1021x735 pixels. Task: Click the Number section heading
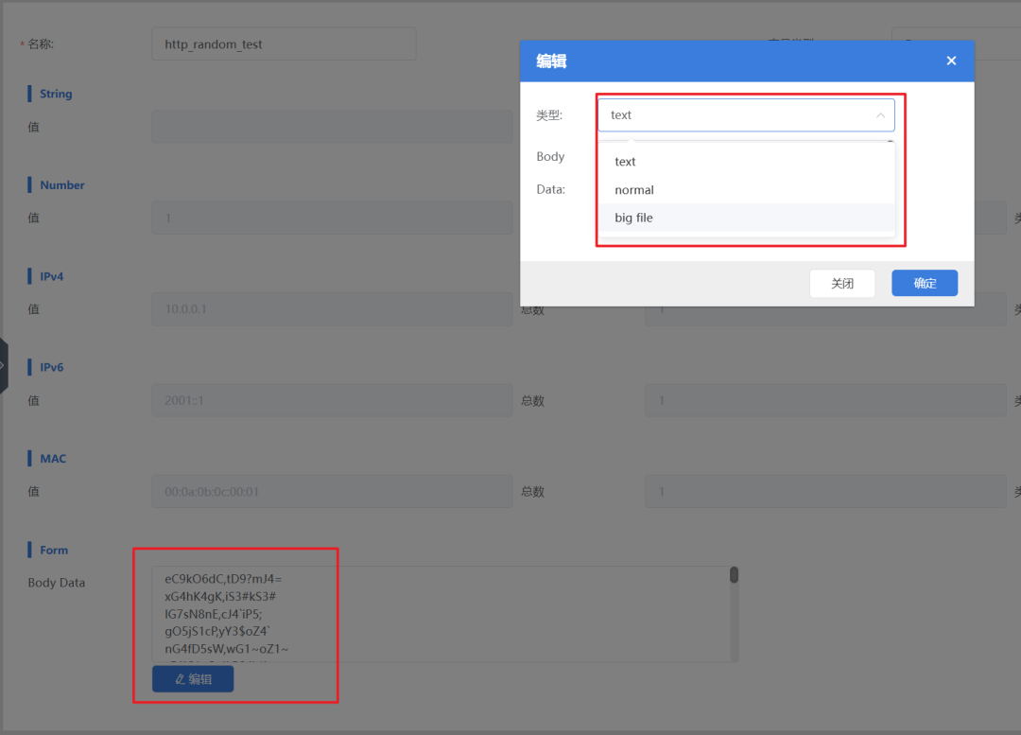tap(61, 185)
